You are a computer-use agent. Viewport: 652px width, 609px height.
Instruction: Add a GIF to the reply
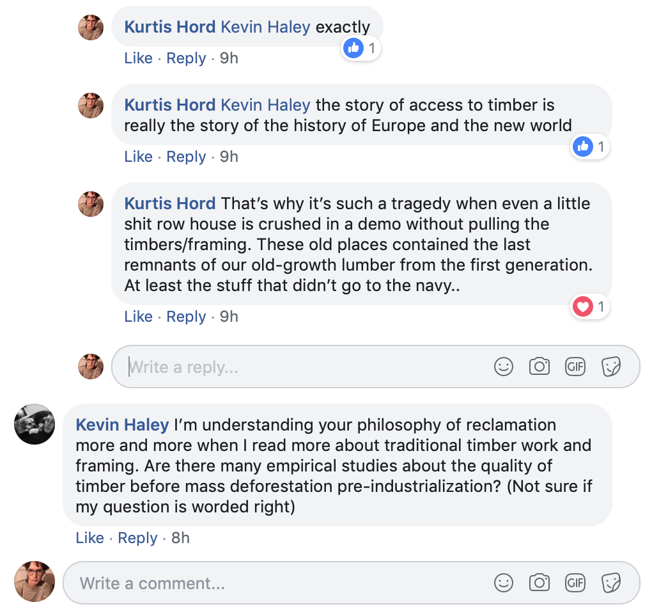[x=575, y=367]
